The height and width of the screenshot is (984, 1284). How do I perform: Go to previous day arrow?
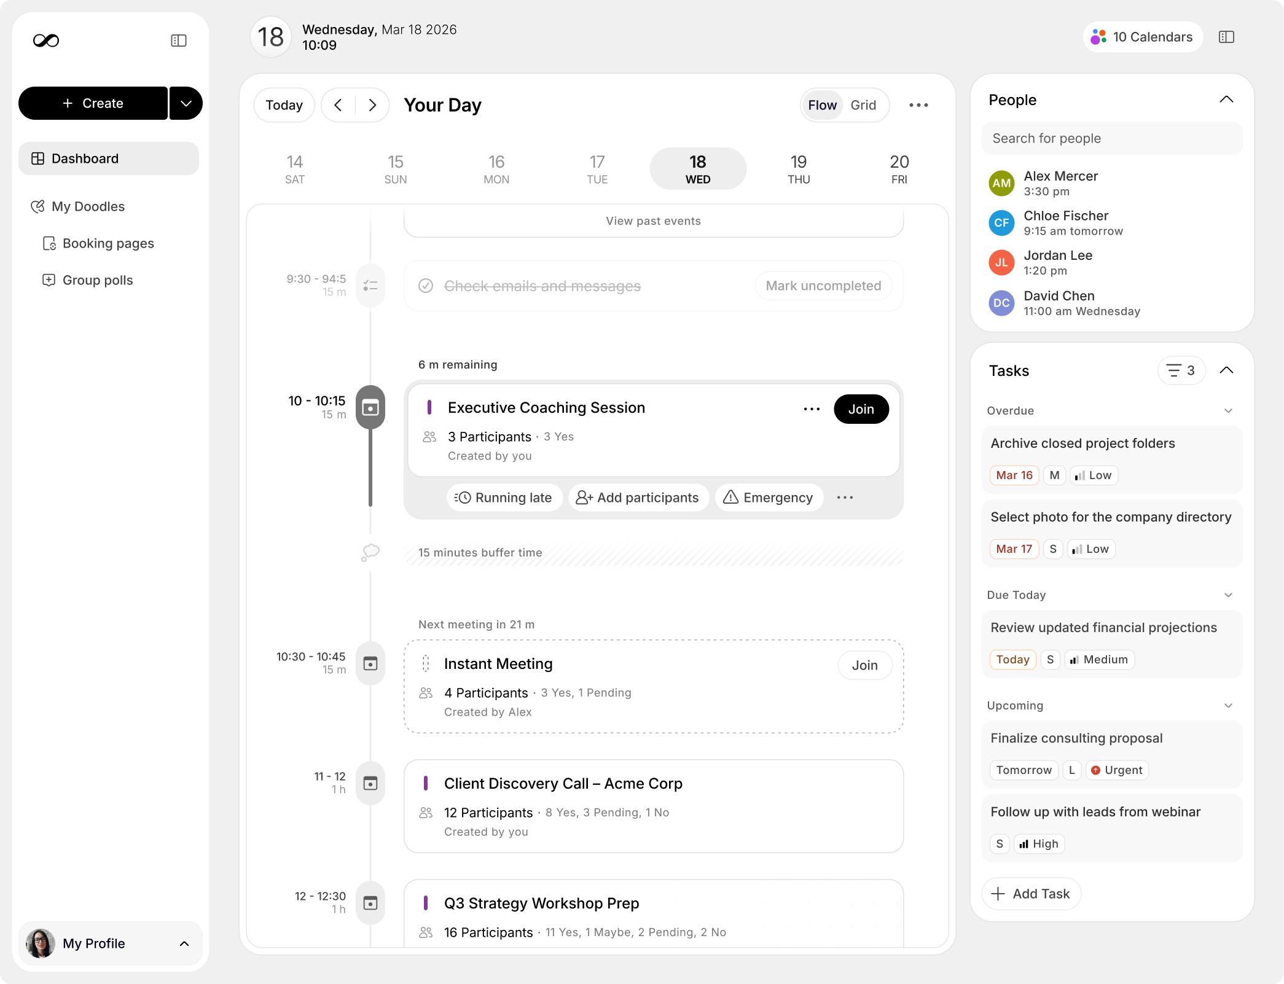pyautogui.click(x=339, y=105)
